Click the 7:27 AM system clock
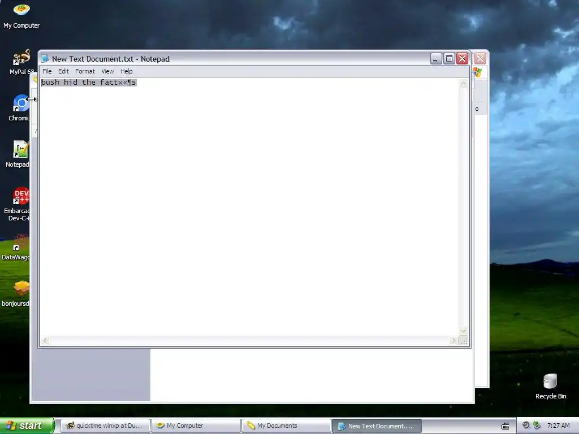579x434 pixels. (558, 426)
